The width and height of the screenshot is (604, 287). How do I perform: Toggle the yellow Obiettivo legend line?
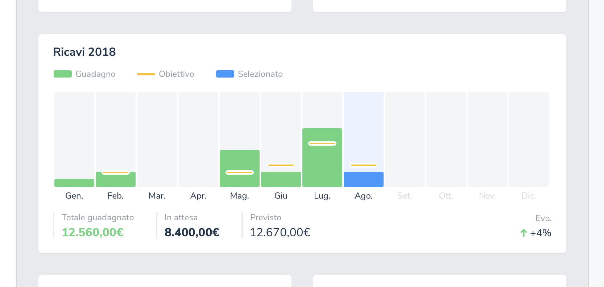(146, 74)
